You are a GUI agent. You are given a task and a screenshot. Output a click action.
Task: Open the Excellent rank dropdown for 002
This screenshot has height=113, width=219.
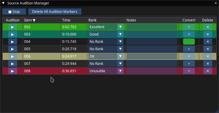(106, 27)
